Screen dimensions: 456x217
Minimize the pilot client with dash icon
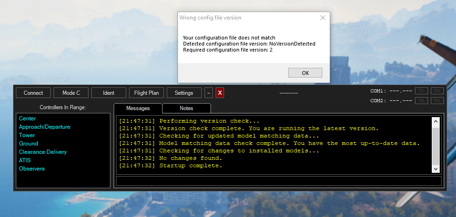click(209, 93)
